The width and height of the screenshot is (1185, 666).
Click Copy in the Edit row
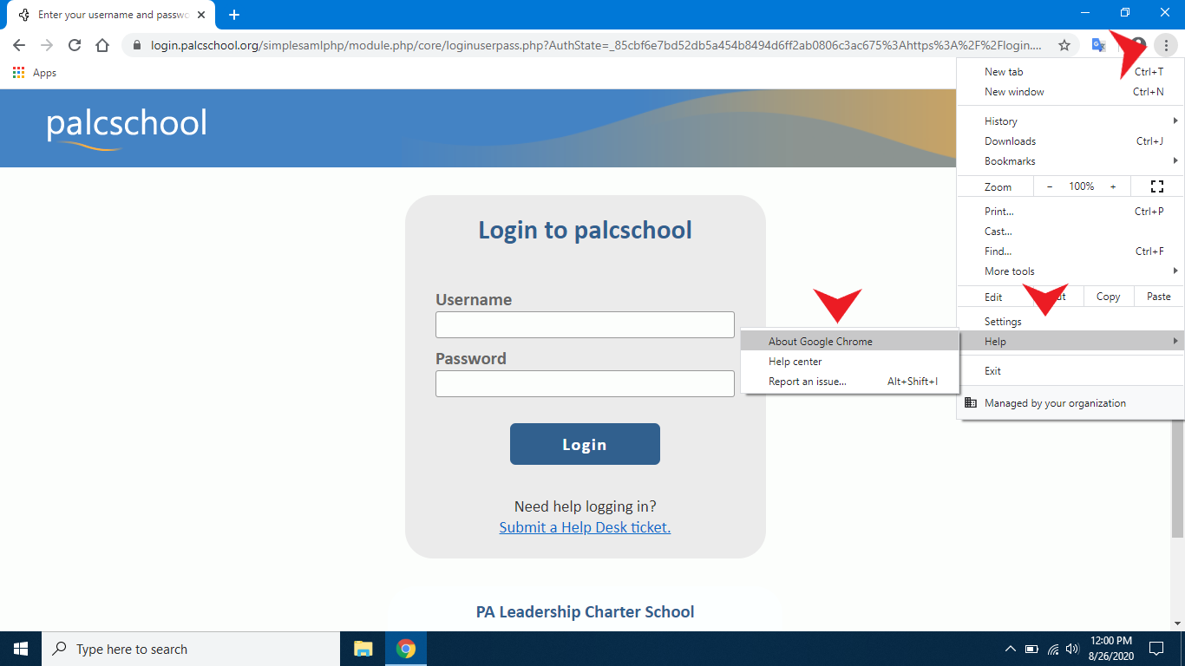pos(1108,297)
